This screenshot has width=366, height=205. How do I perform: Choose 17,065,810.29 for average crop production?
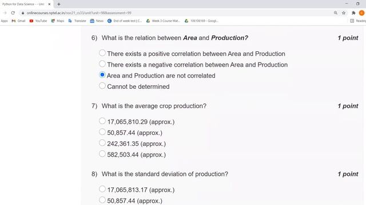[x=102, y=121]
